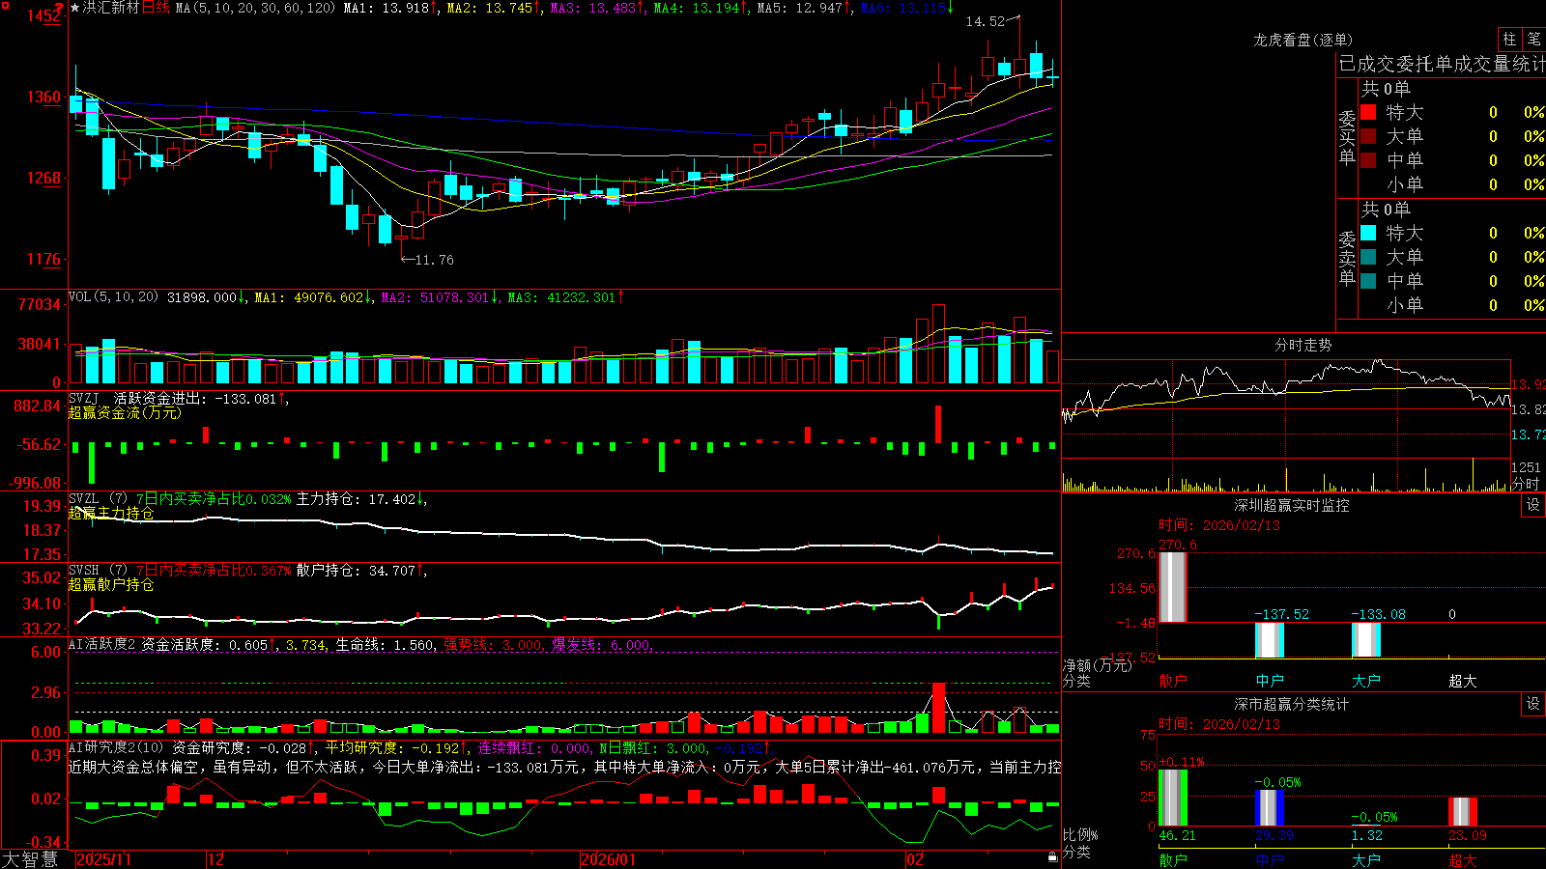This screenshot has width=1546, height=869.
Task: Click the 分时走势 panel title
Action: point(1303,345)
